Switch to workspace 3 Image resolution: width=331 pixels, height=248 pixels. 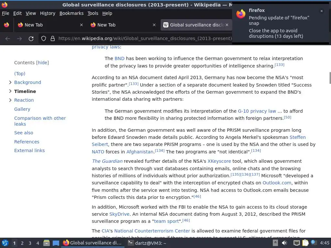pyautogui.click(x=30, y=243)
